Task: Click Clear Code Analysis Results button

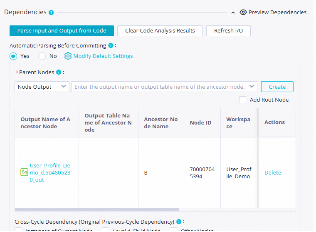Action: coord(160,31)
